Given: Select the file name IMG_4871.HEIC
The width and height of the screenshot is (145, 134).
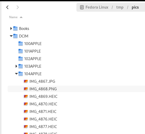Looking at the screenshot, I should 43,112.
